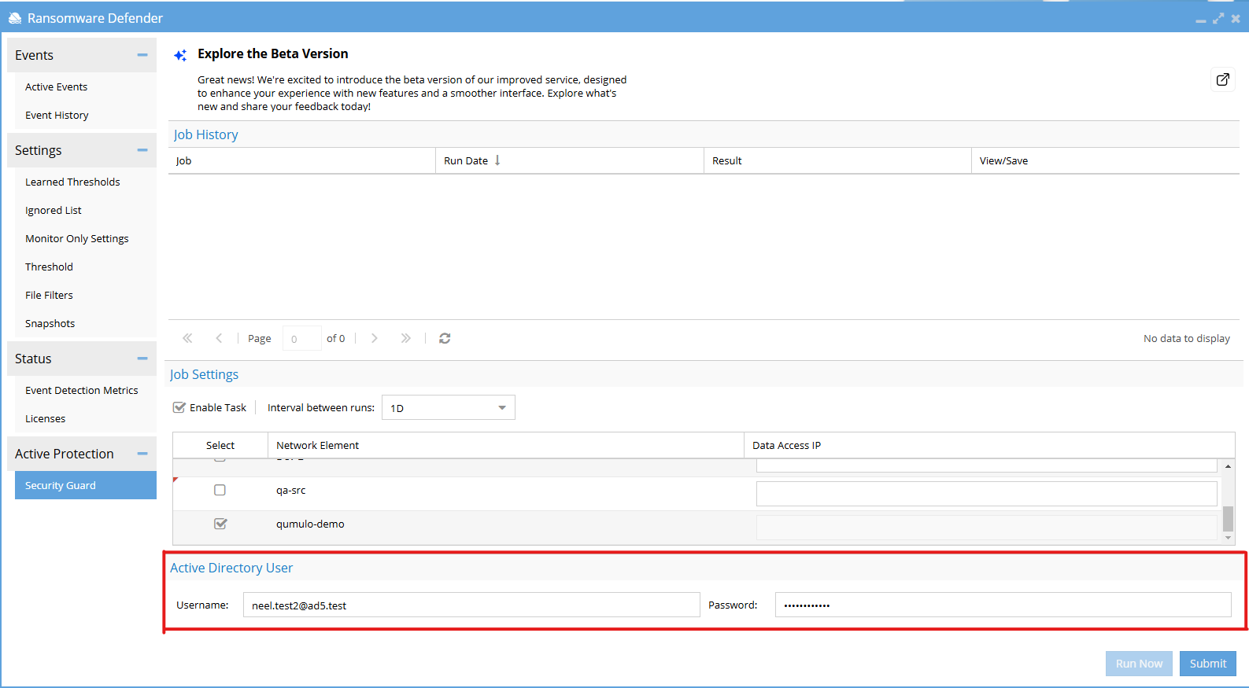1249x688 pixels.
Task: Open the Interval between runs dropdown
Action: [502, 408]
